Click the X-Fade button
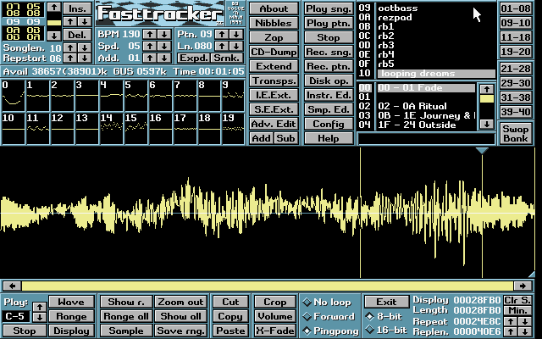The image size is (542, 339). 274,331
